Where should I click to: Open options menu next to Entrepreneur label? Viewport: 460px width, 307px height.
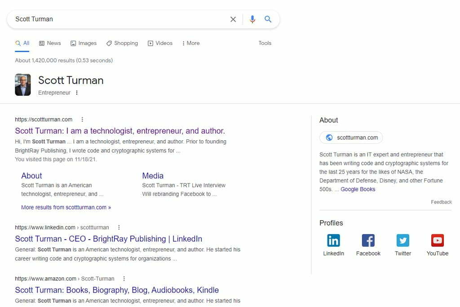point(77,93)
